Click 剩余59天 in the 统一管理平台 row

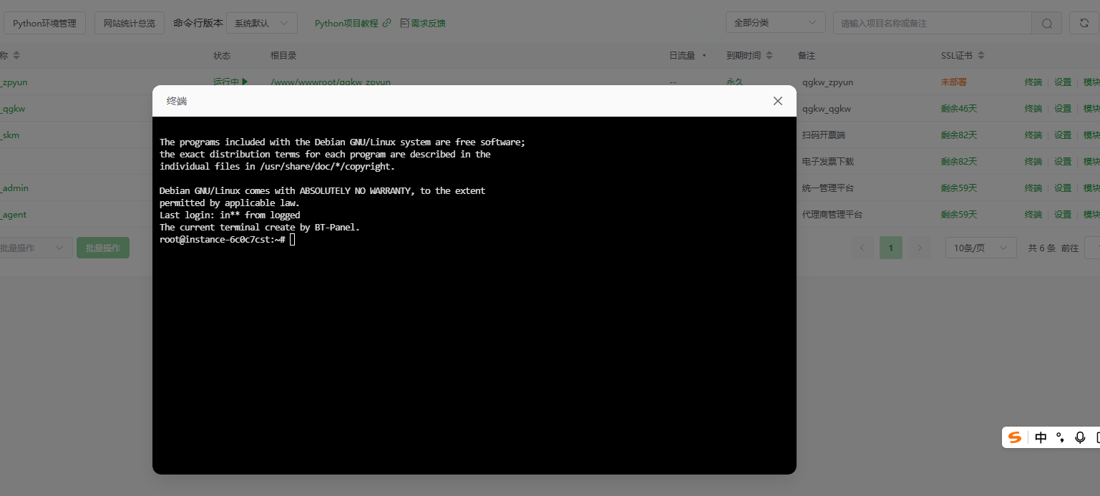959,188
